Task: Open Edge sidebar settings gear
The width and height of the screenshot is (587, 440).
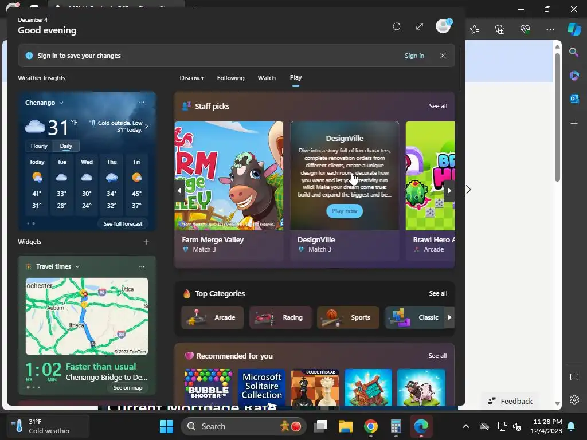Action: pyautogui.click(x=574, y=399)
